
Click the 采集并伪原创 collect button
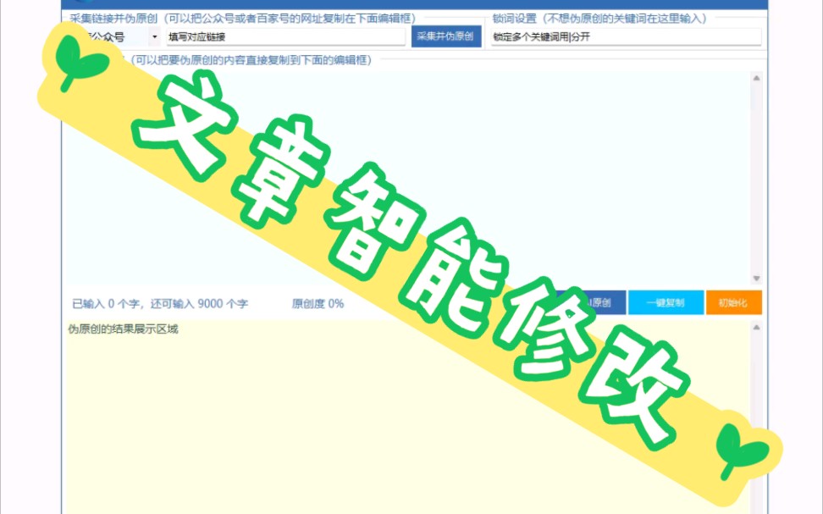(446, 37)
